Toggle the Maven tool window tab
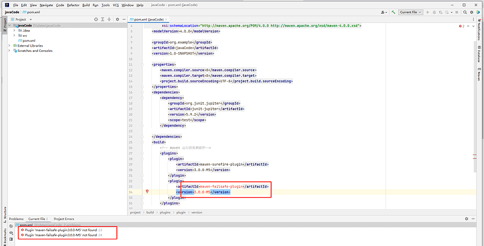484x246 pixels. tap(479, 74)
